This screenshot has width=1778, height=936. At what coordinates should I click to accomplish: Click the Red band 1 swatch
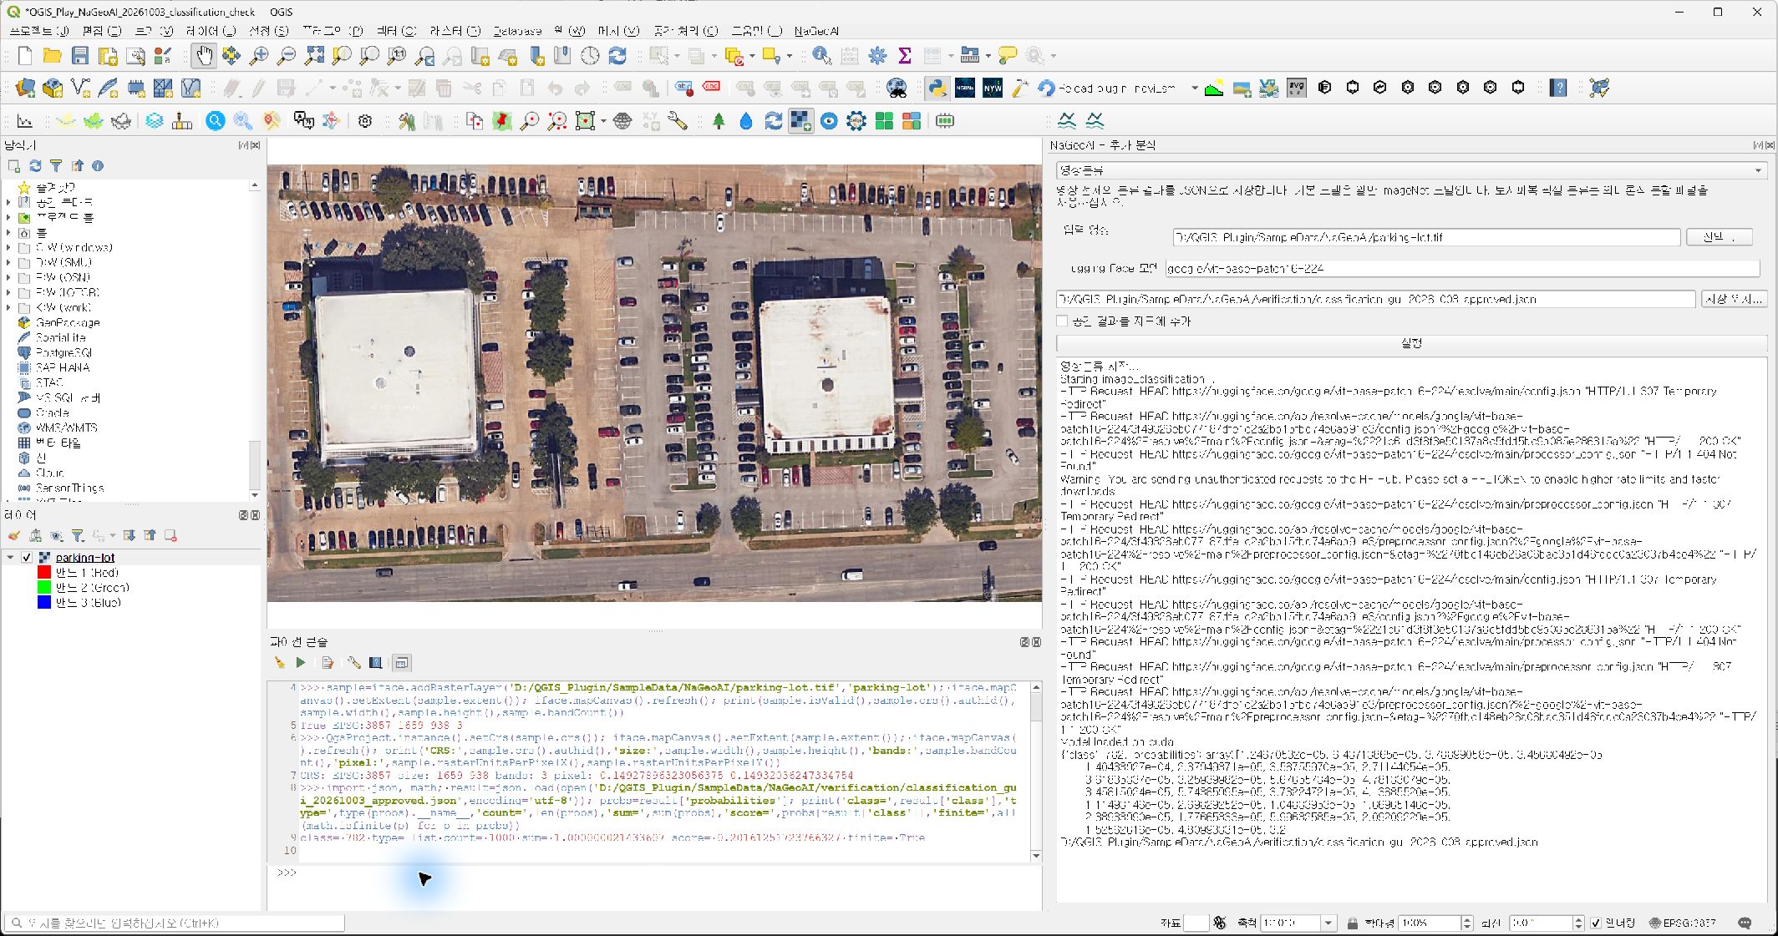click(x=44, y=573)
